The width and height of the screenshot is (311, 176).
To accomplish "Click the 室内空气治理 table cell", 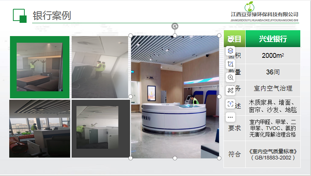I will click(273, 88).
